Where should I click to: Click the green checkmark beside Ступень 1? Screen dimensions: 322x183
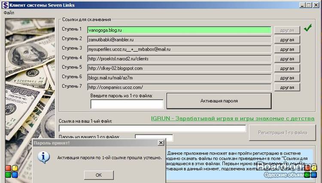(307, 29)
